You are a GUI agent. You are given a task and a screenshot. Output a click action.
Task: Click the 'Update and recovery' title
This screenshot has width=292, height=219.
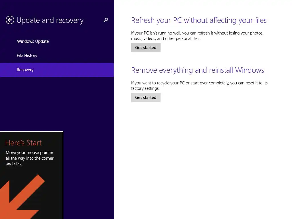(50, 20)
